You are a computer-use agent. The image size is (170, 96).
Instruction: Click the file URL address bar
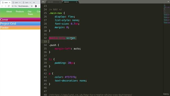click(x=24, y=6)
